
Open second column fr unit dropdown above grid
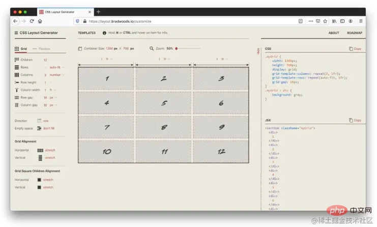point(167,59)
